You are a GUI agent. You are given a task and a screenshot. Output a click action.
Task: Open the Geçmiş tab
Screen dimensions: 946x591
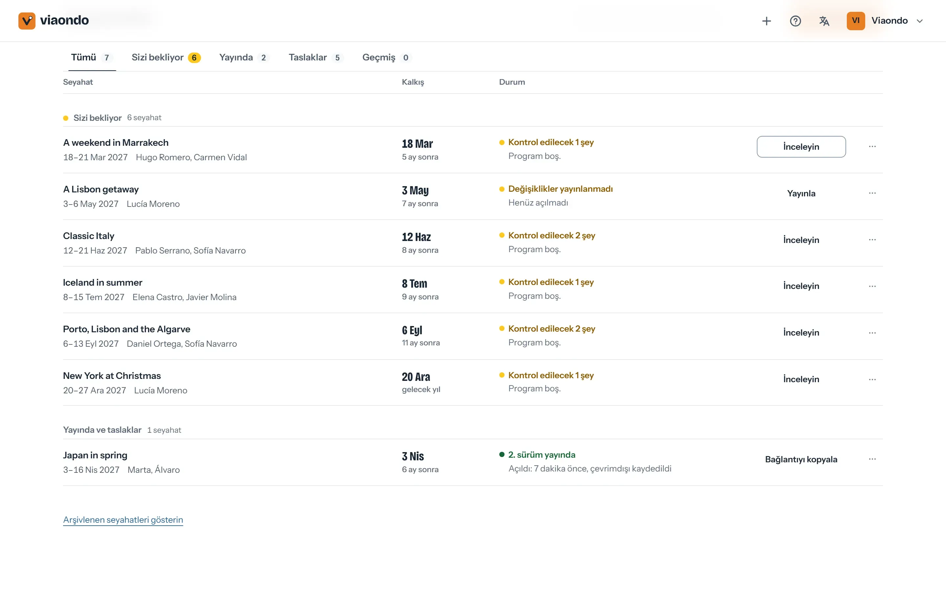[x=387, y=57]
